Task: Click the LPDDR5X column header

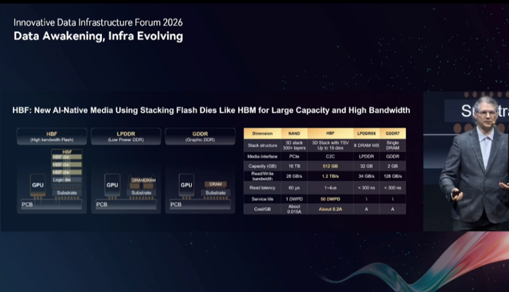Action: [x=366, y=133]
